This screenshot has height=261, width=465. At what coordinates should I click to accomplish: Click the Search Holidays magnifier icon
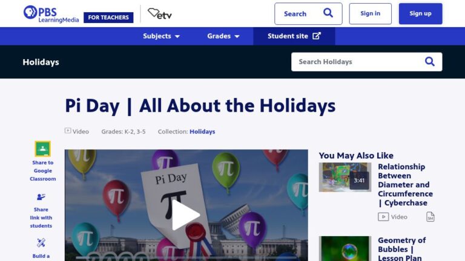[430, 62]
